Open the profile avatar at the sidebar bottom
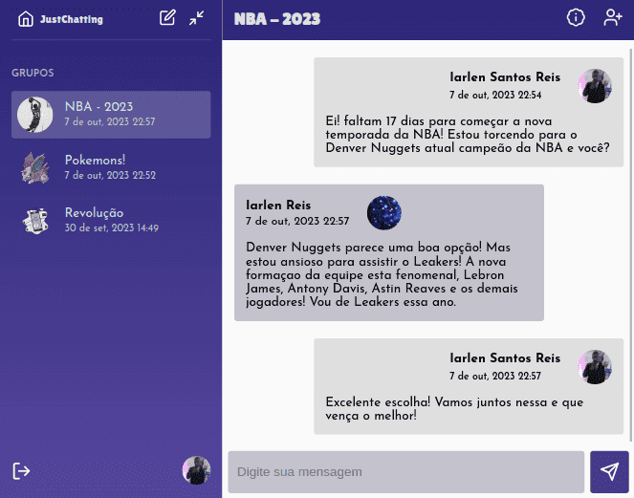This screenshot has height=498, width=634. pyautogui.click(x=196, y=470)
